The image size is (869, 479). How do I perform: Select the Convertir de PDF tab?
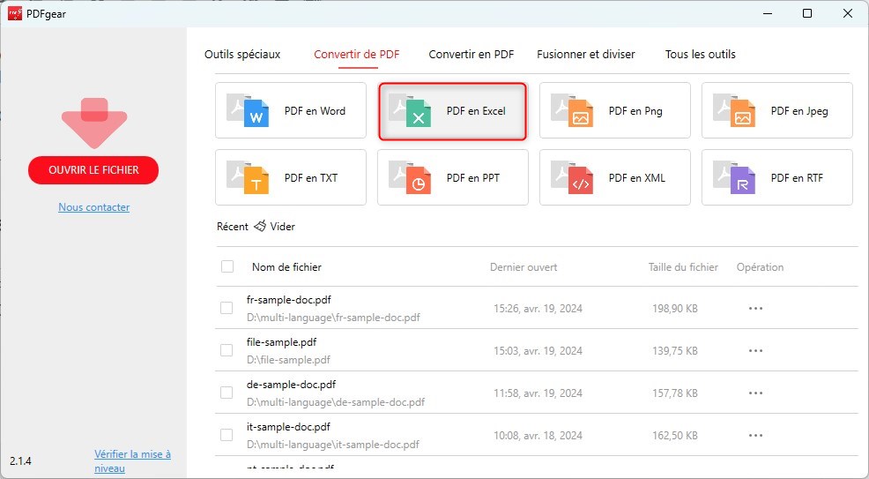pos(357,55)
